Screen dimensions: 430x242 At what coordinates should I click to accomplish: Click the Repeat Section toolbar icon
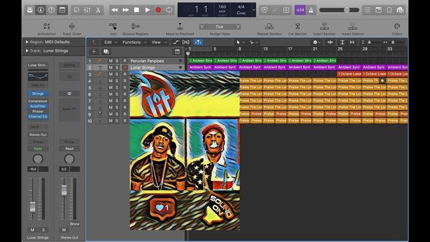(269, 27)
